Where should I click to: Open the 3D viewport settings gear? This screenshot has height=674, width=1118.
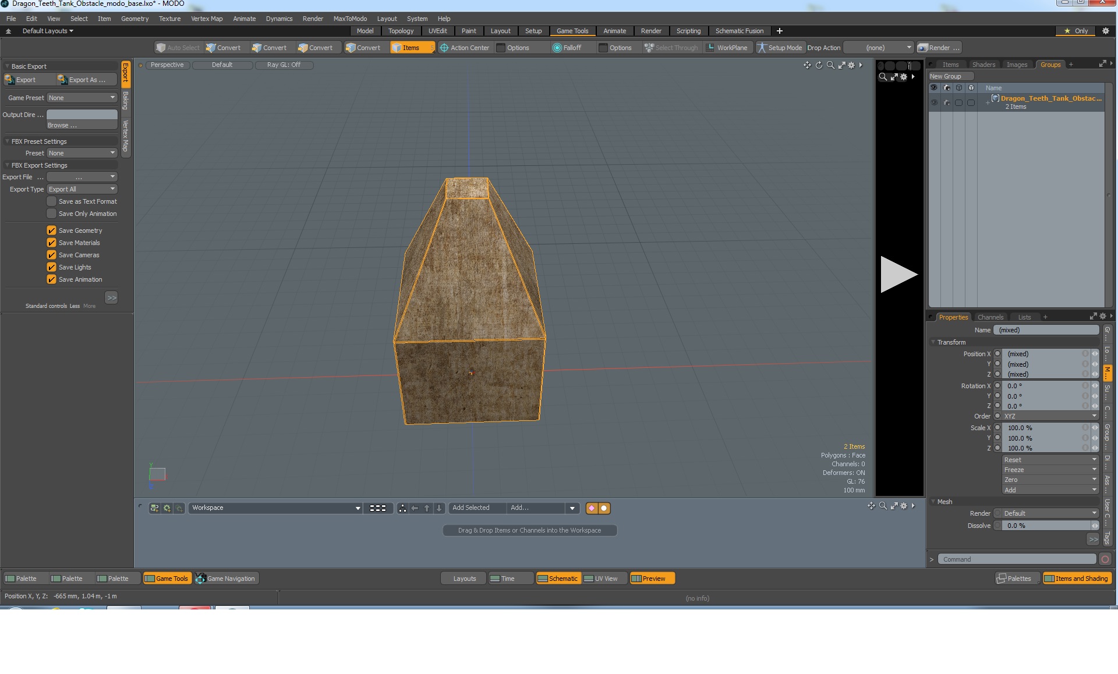pos(851,65)
